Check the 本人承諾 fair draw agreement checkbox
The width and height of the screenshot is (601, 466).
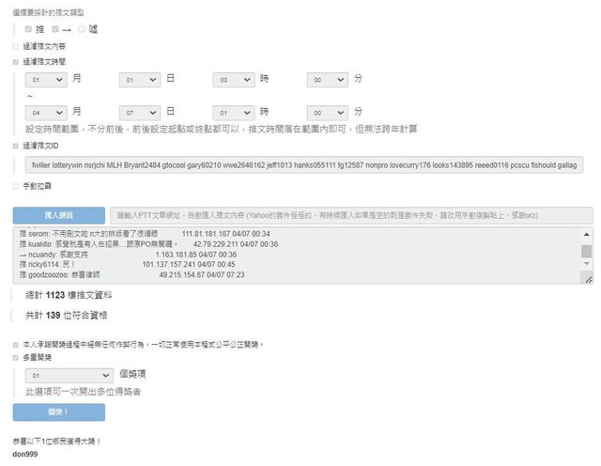point(15,344)
